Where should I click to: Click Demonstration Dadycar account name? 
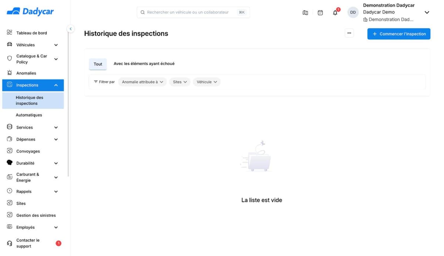388,5
